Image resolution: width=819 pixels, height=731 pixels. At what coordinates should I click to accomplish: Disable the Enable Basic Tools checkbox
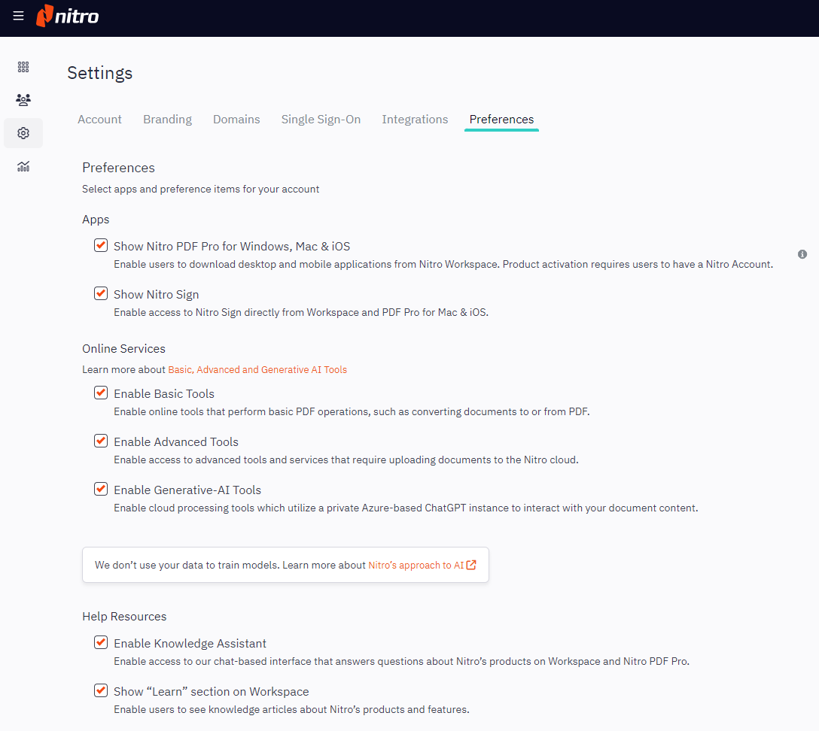(101, 393)
